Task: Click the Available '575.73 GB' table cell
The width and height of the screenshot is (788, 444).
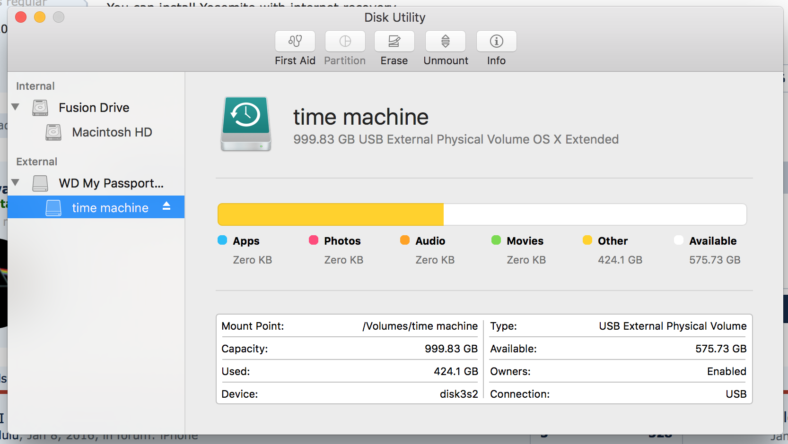Action: coord(721,349)
